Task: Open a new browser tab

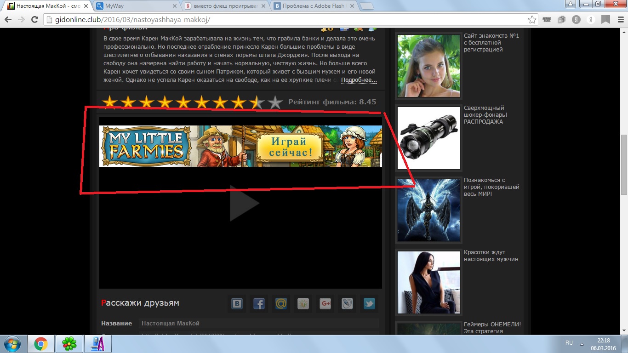Action: (366, 6)
